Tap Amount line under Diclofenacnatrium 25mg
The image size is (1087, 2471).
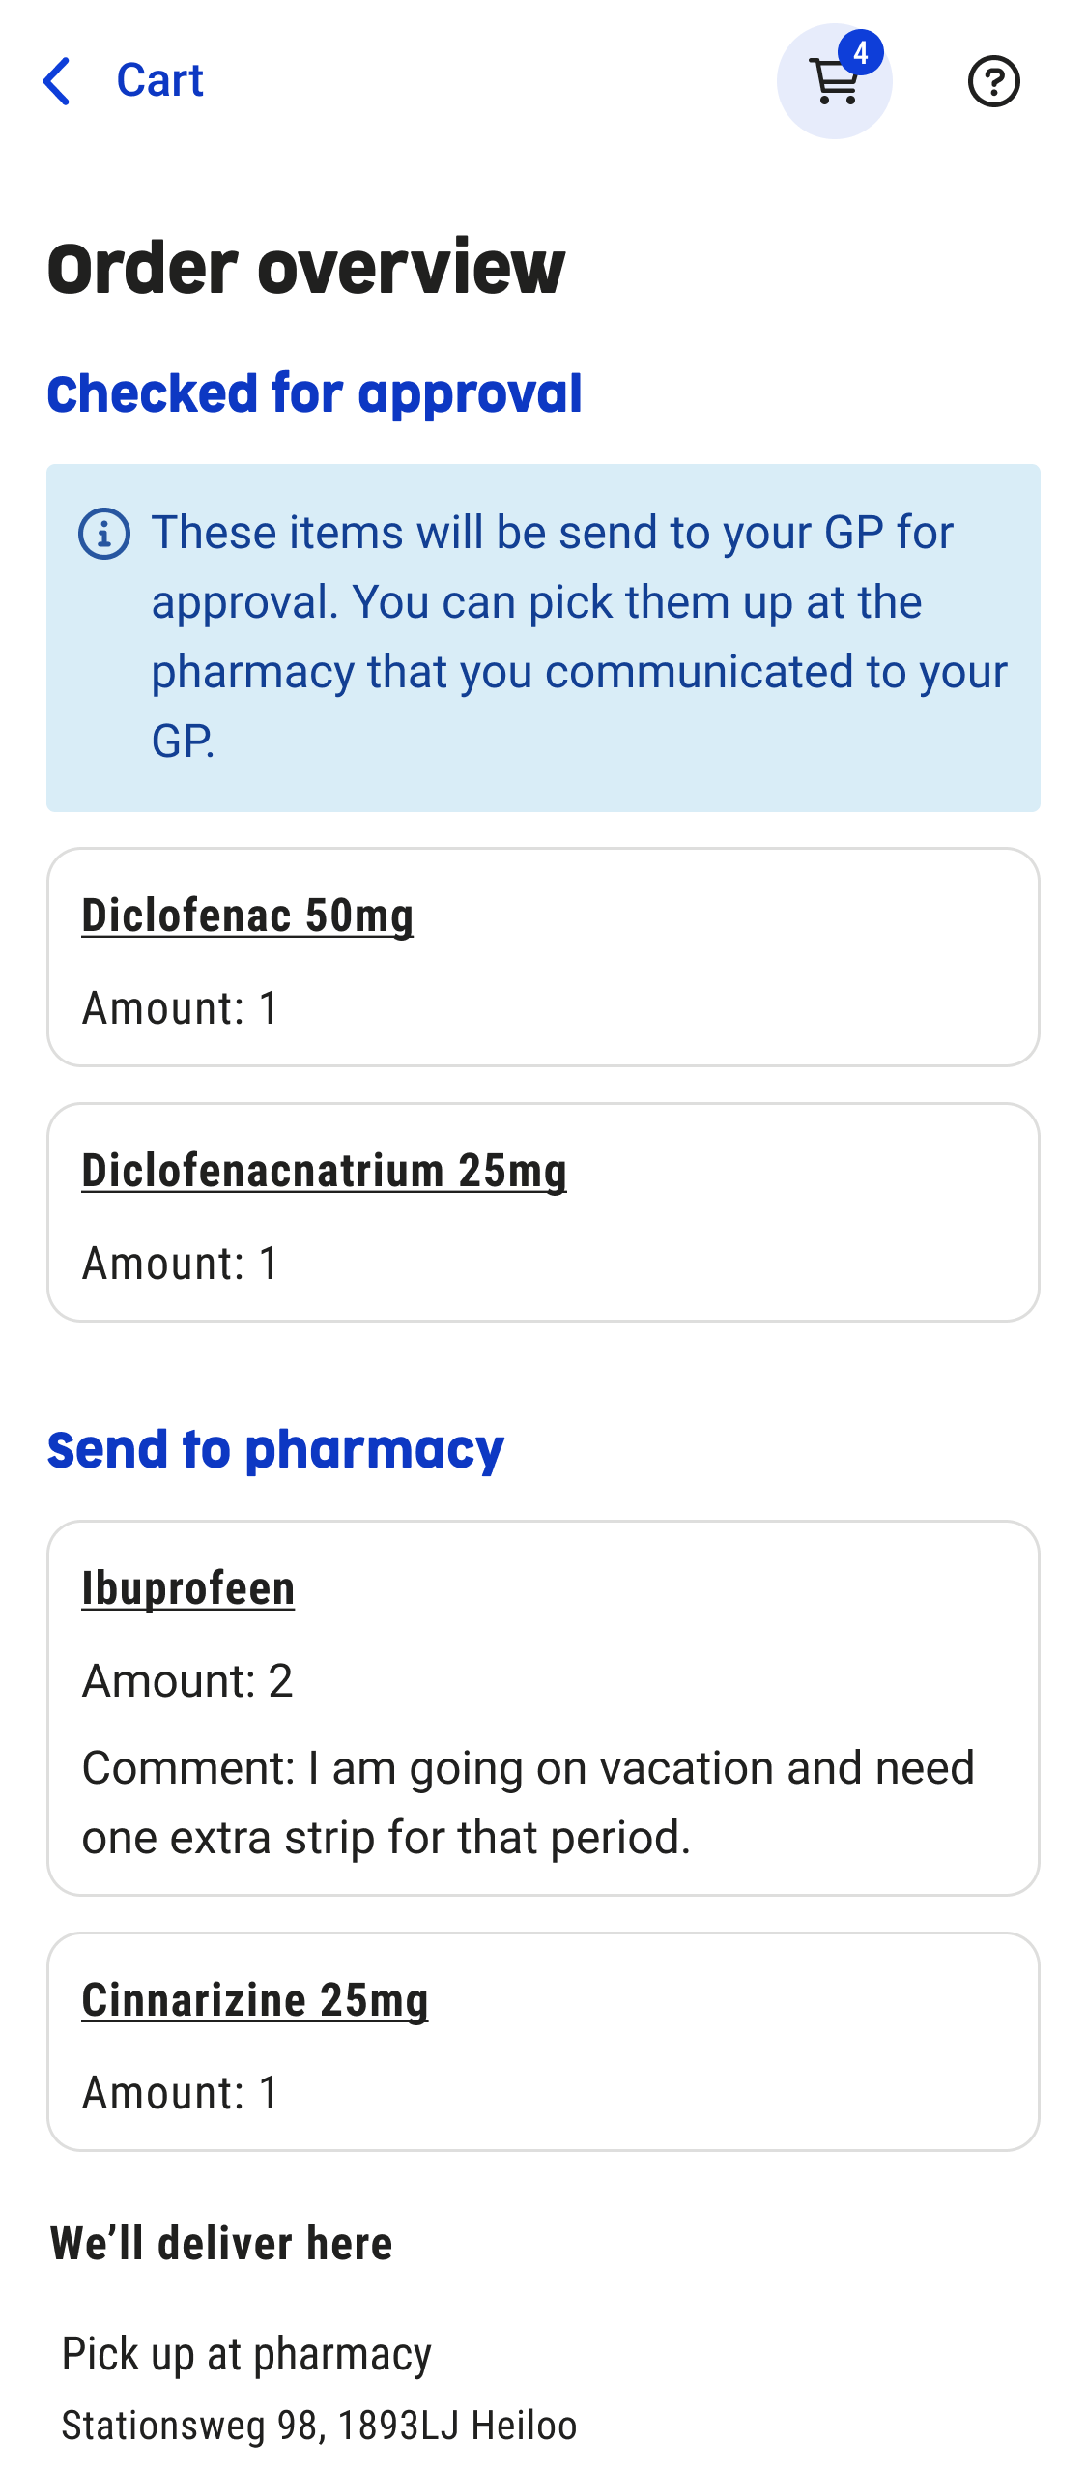click(x=181, y=1264)
